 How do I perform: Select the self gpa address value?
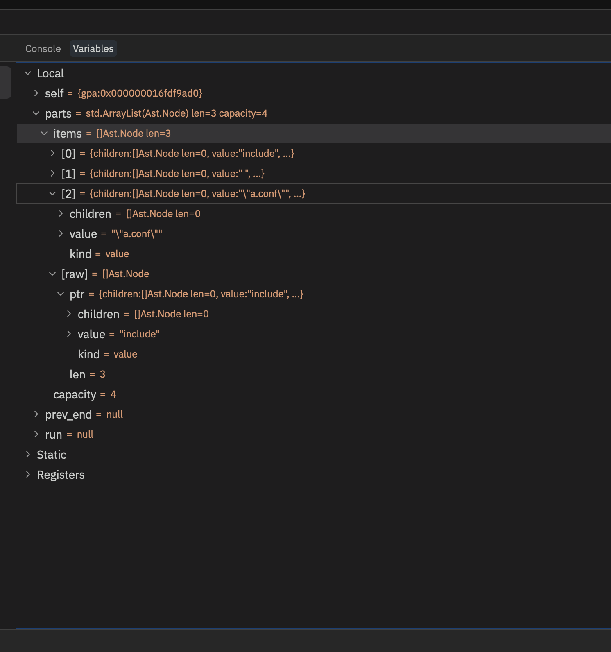coord(140,93)
